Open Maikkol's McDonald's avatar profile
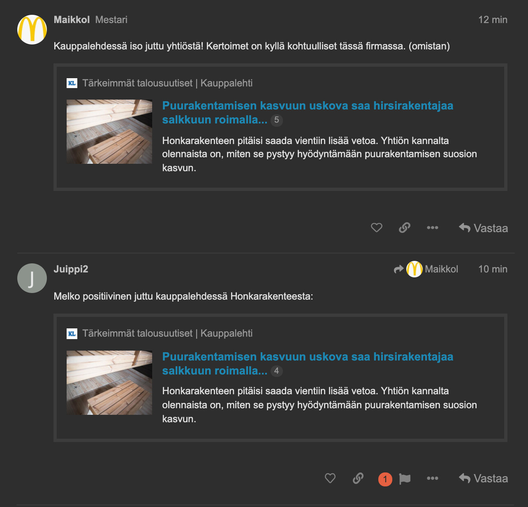The height and width of the screenshot is (507, 528). point(32,30)
